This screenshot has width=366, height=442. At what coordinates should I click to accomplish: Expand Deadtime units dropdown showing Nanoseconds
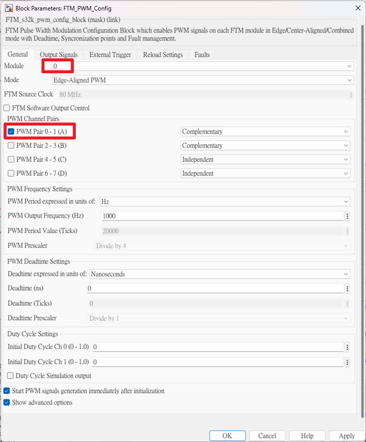point(346,274)
